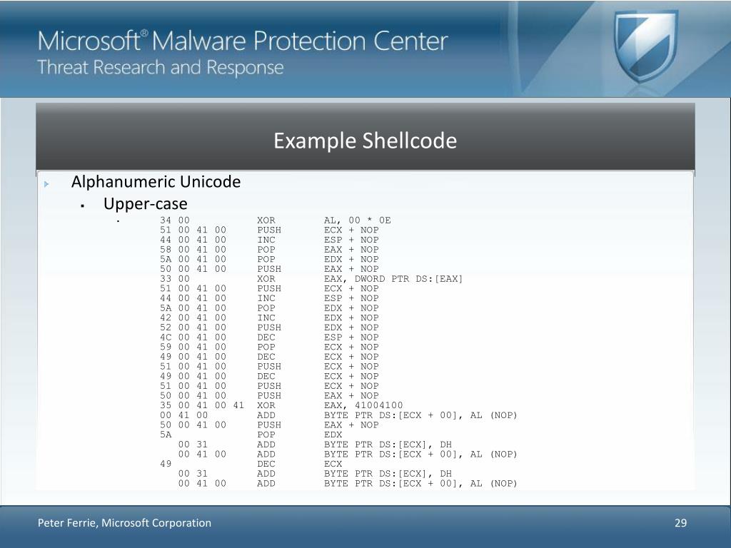Click the hex bytes 35 00 41 00 41
The width and height of the screenshot is (731, 548).
tap(202, 405)
